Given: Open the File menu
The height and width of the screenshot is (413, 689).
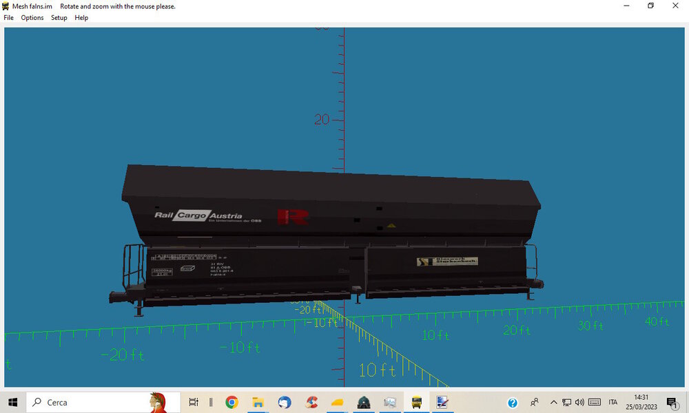Looking at the screenshot, I should click(x=8, y=18).
